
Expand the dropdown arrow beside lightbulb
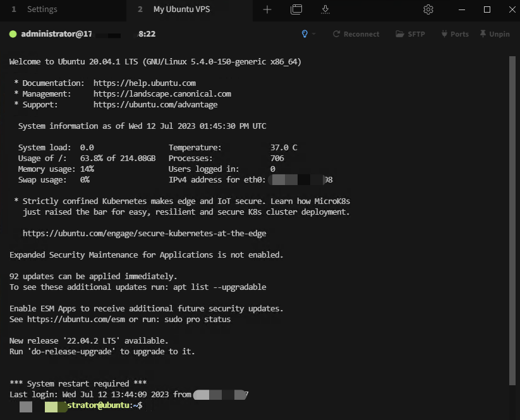314,34
